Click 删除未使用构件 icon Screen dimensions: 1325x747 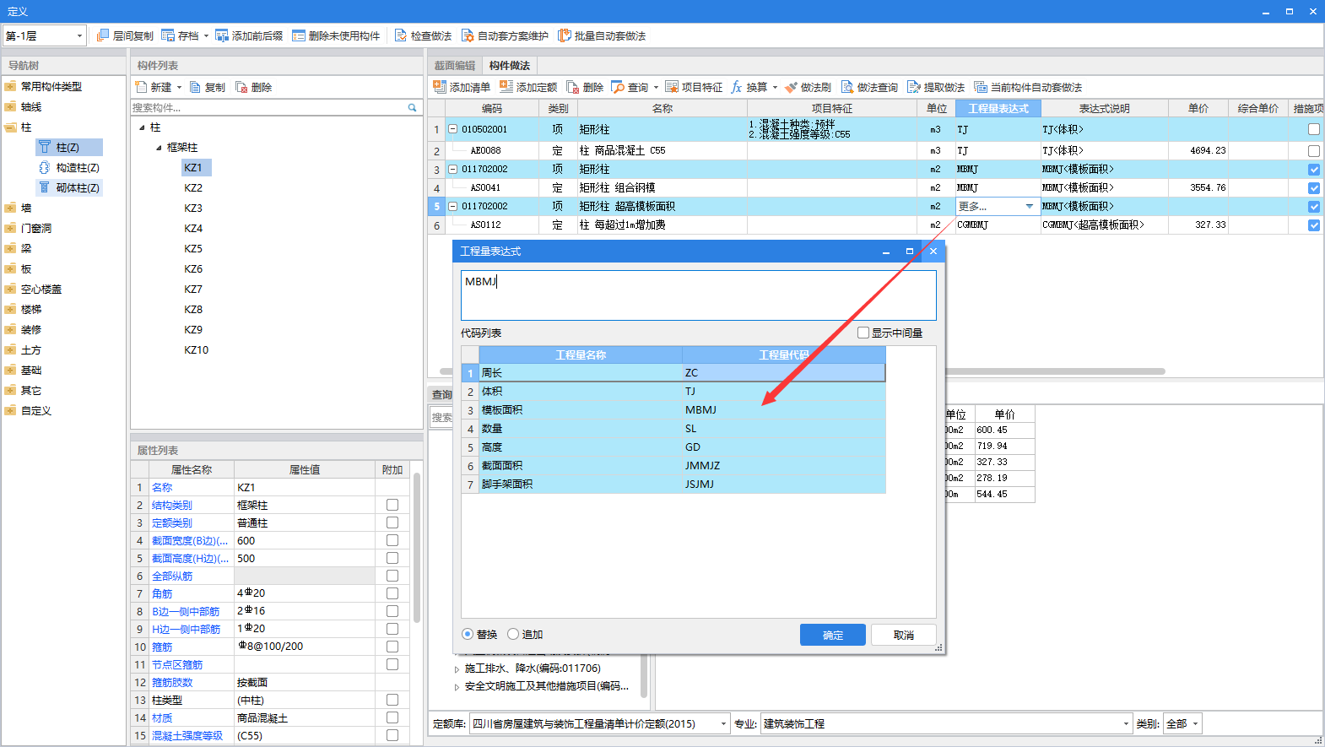tap(299, 35)
